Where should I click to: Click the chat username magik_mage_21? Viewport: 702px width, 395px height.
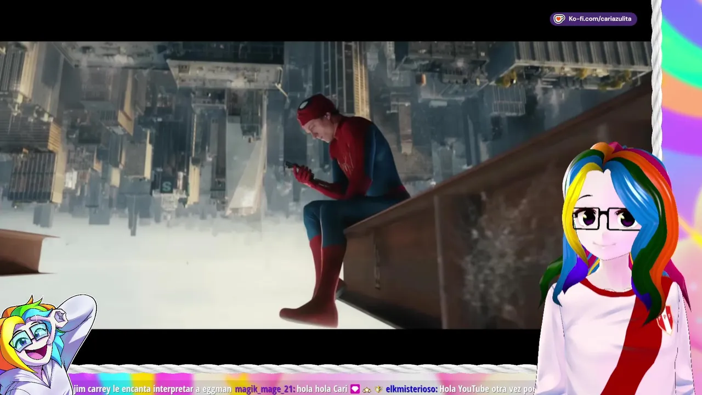click(x=265, y=389)
